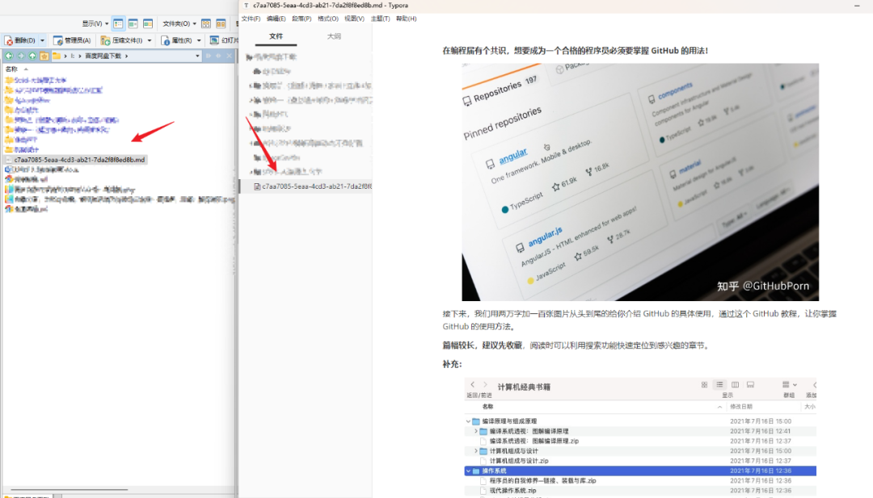Open Typora's 主题(T) menu
The height and width of the screenshot is (498, 873).
pyautogui.click(x=380, y=19)
